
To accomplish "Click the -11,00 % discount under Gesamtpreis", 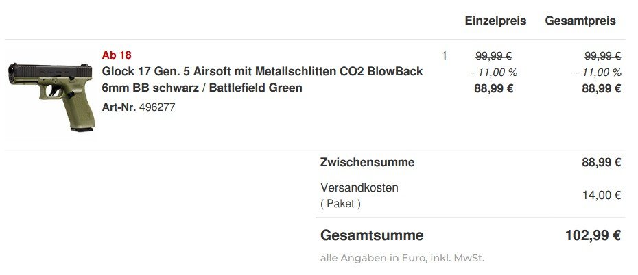I will tap(598, 72).
